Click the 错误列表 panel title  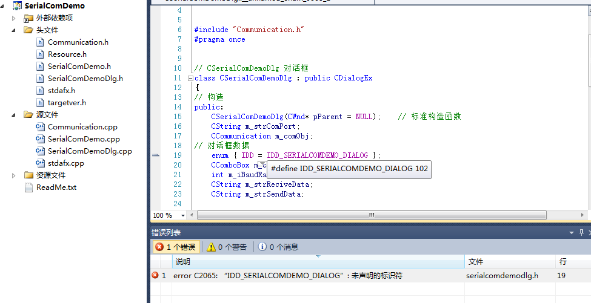point(166,233)
